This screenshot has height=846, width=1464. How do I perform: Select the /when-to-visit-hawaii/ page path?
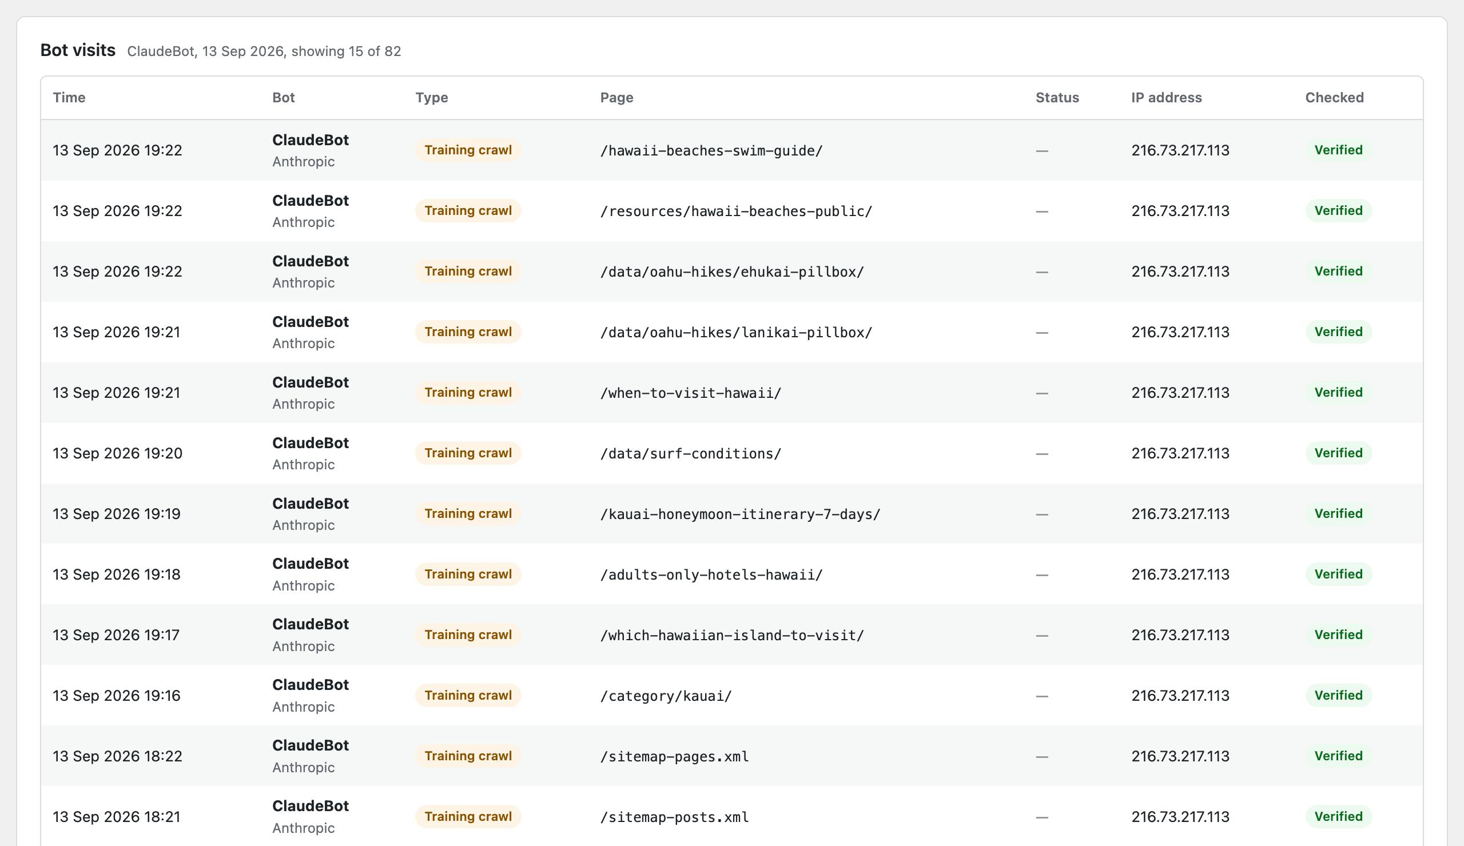point(691,393)
